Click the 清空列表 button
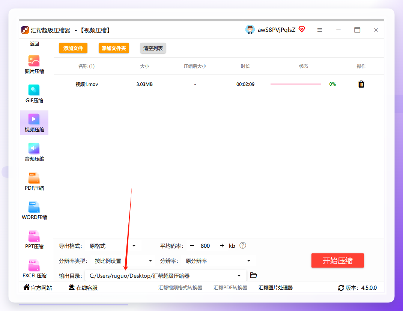Screen dimensions: 403x311 [x=153, y=48]
